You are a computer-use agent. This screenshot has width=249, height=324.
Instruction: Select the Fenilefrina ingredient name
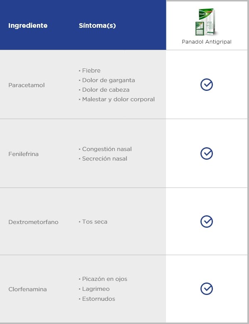click(x=23, y=154)
